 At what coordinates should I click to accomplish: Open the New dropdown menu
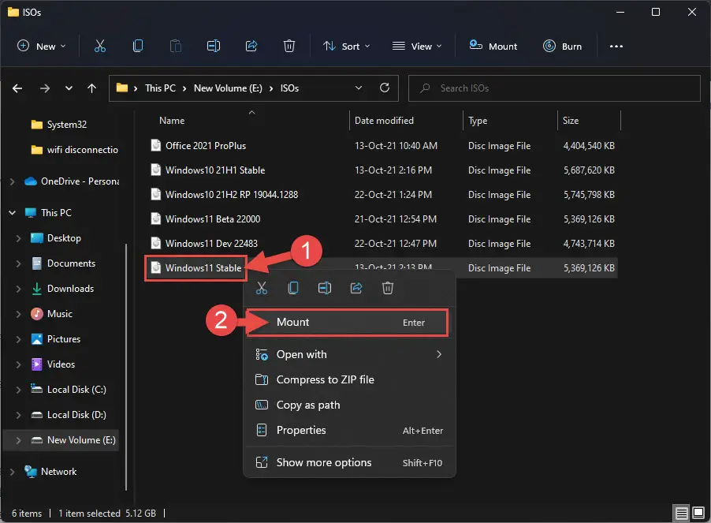(x=42, y=46)
